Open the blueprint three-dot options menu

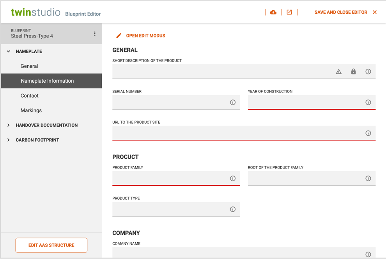pyautogui.click(x=95, y=34)
